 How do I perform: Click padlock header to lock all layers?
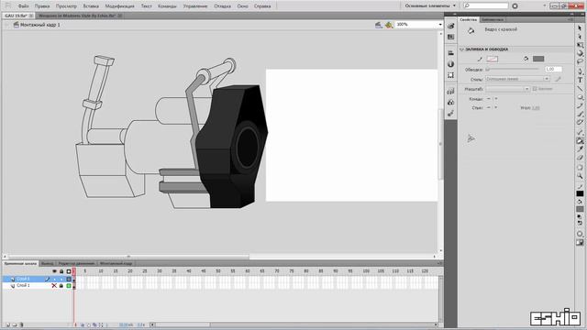click(61, 271)
